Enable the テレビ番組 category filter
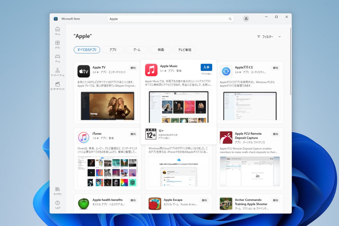339x226 pixels. pyautogui.click(x=185, y=50)
